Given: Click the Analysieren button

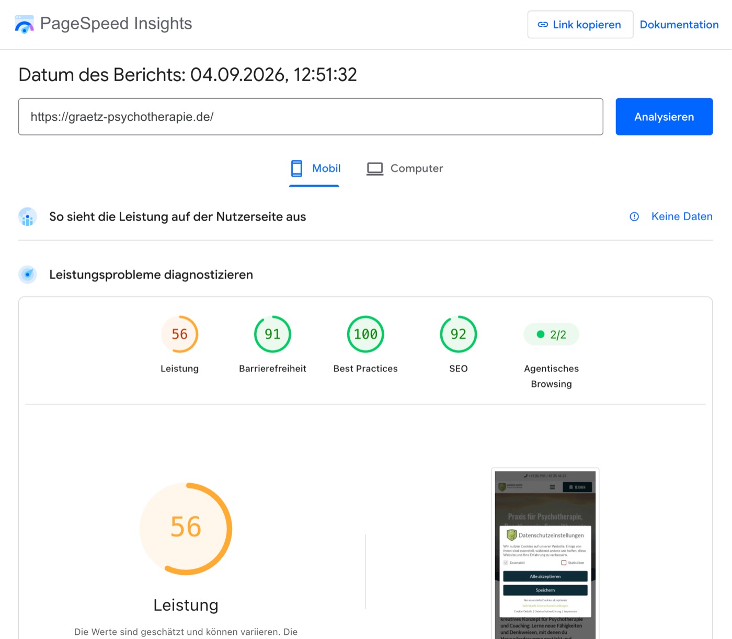Looking at the screenshot, I should pos(664,117).
